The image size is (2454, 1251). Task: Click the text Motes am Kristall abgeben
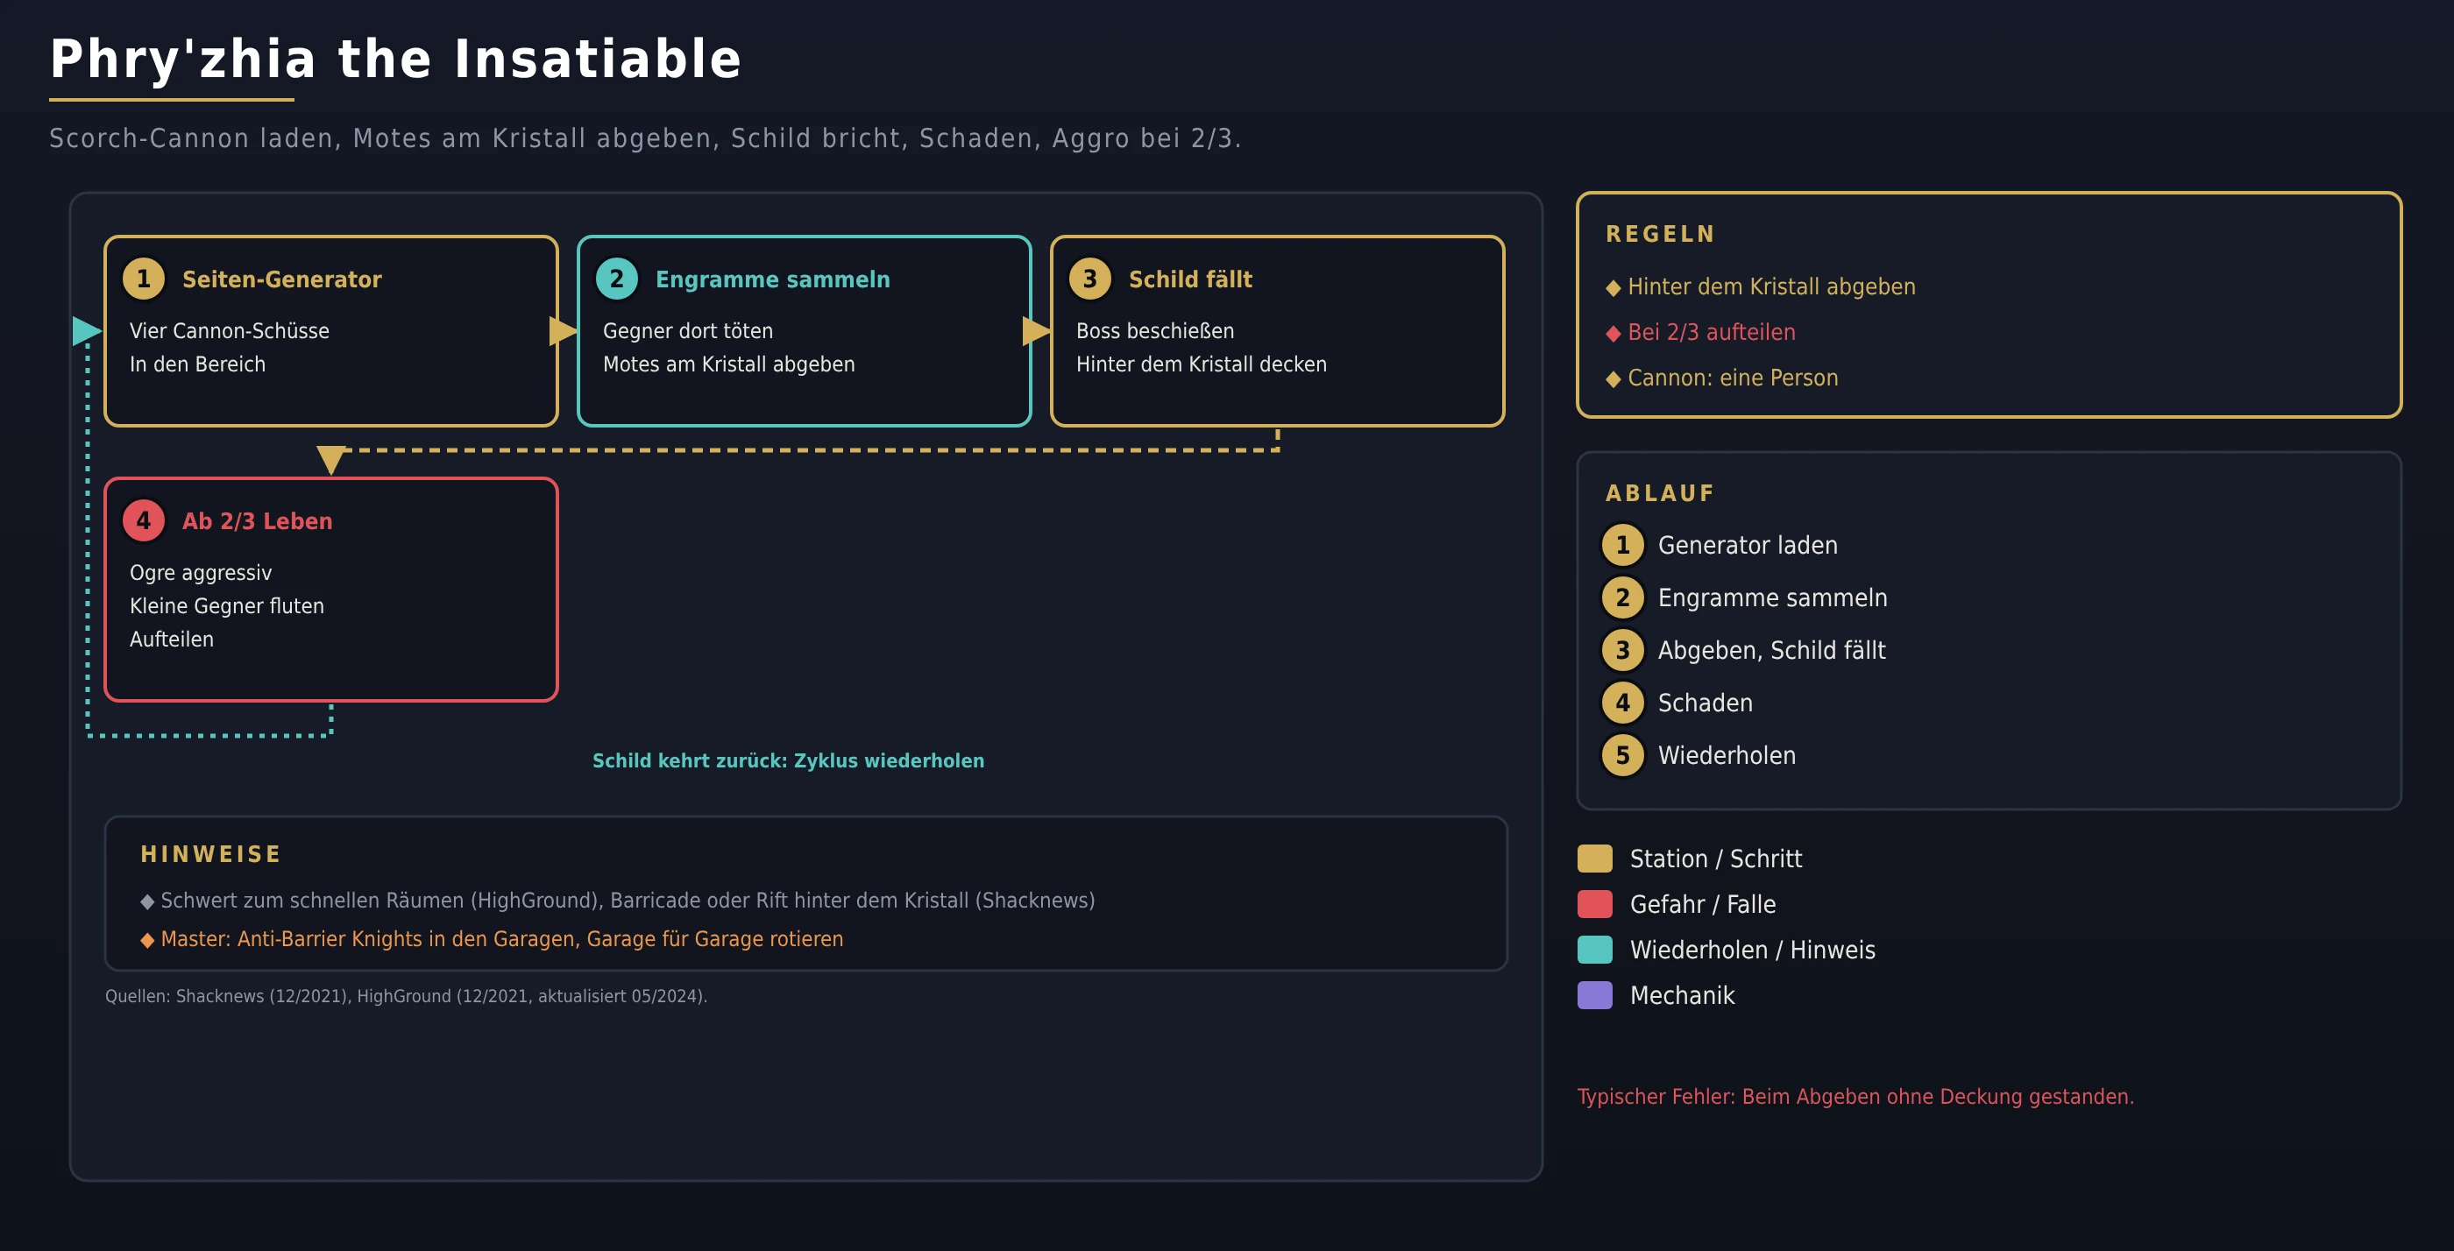click(x=729, y=364)
